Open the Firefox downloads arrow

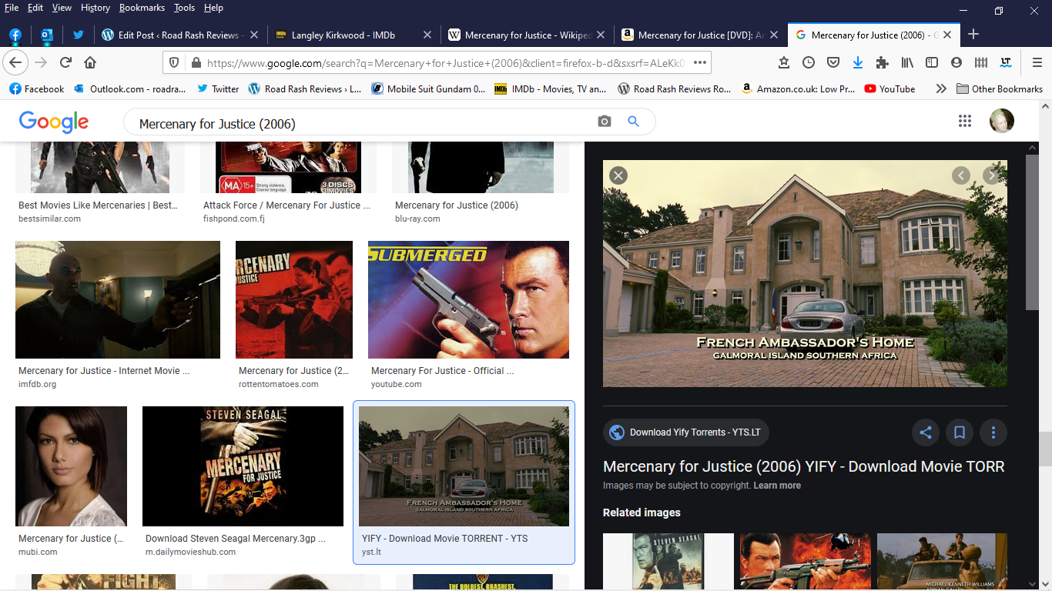[857, 62]
